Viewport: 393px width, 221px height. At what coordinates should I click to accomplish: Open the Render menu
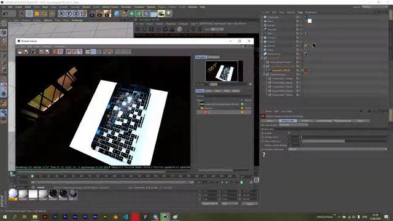86,7
